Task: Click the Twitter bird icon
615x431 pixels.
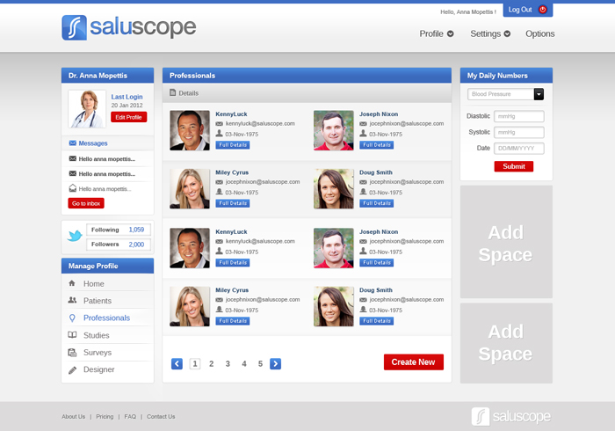Action: point(75,236)
